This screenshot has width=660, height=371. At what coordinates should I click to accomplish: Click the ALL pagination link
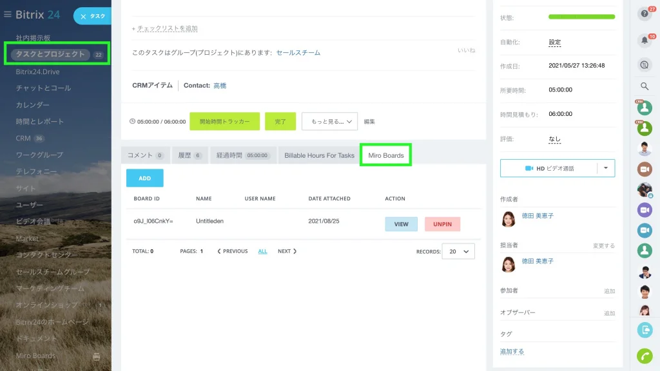point(262,251)
